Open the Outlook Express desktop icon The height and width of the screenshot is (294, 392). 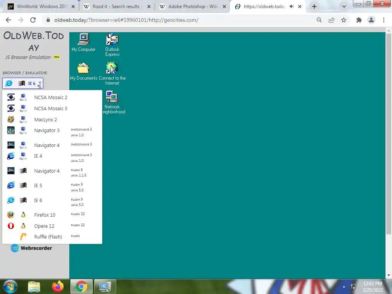[112, 45]
